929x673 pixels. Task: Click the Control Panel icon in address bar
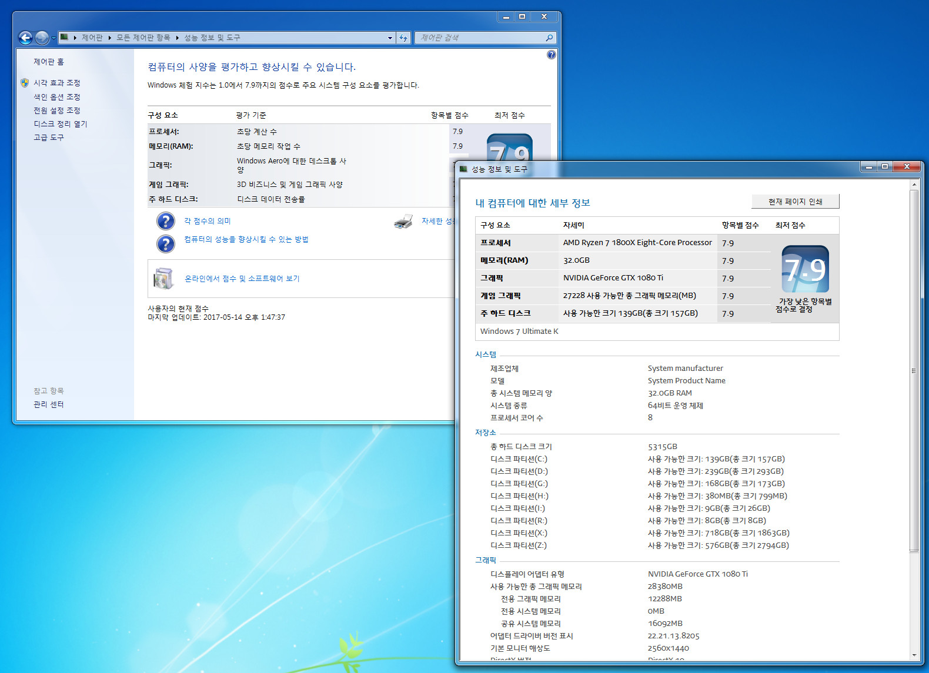point(64,37)
